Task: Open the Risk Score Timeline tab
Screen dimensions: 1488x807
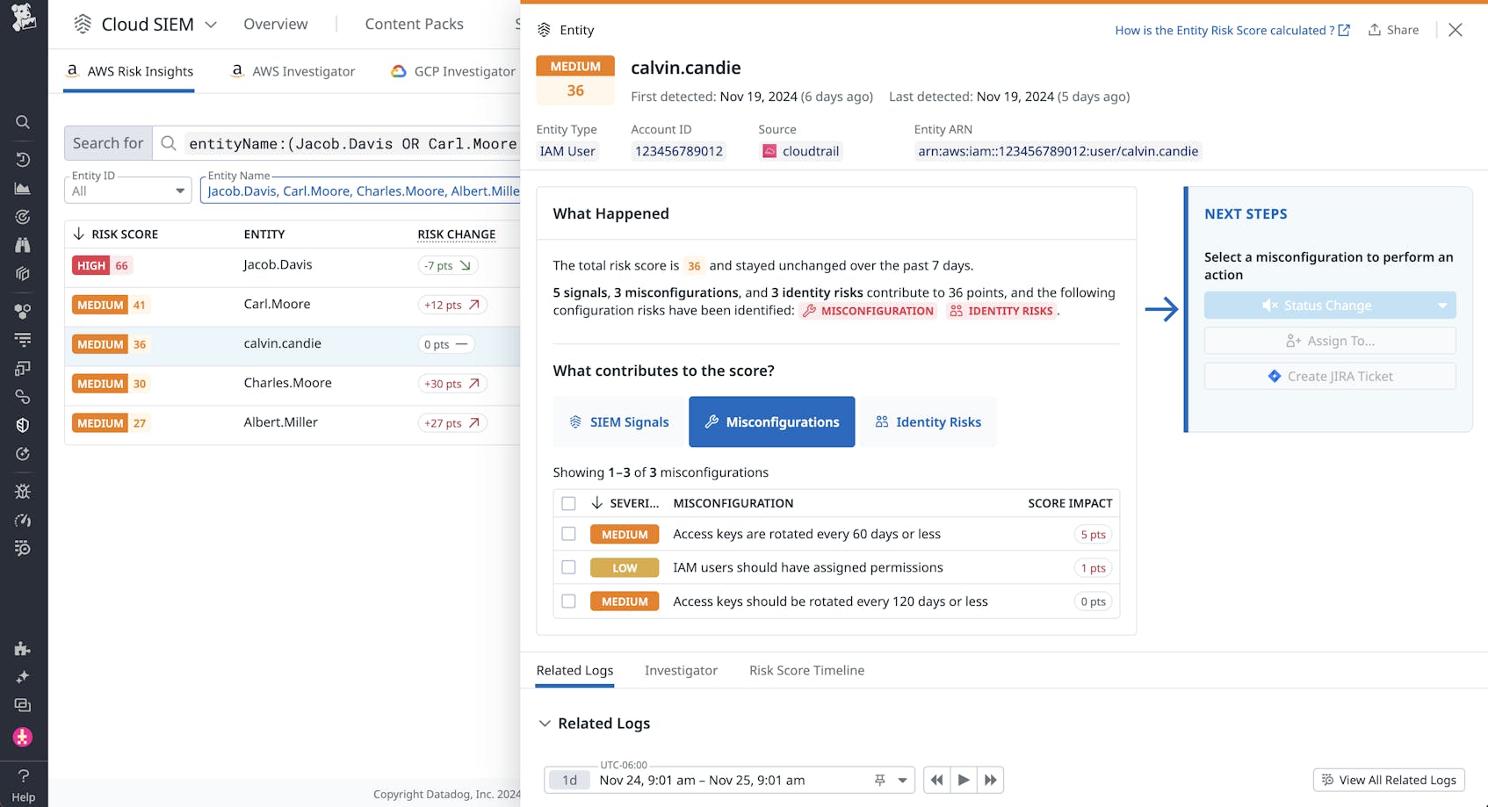Action: click(x=805, y=670)
